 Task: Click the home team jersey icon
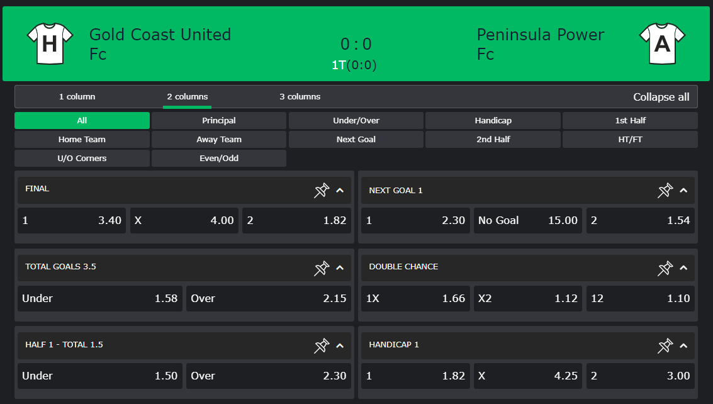(50, 43)
